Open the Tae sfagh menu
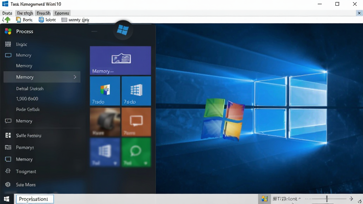The image size is (363, 204). 25,13
